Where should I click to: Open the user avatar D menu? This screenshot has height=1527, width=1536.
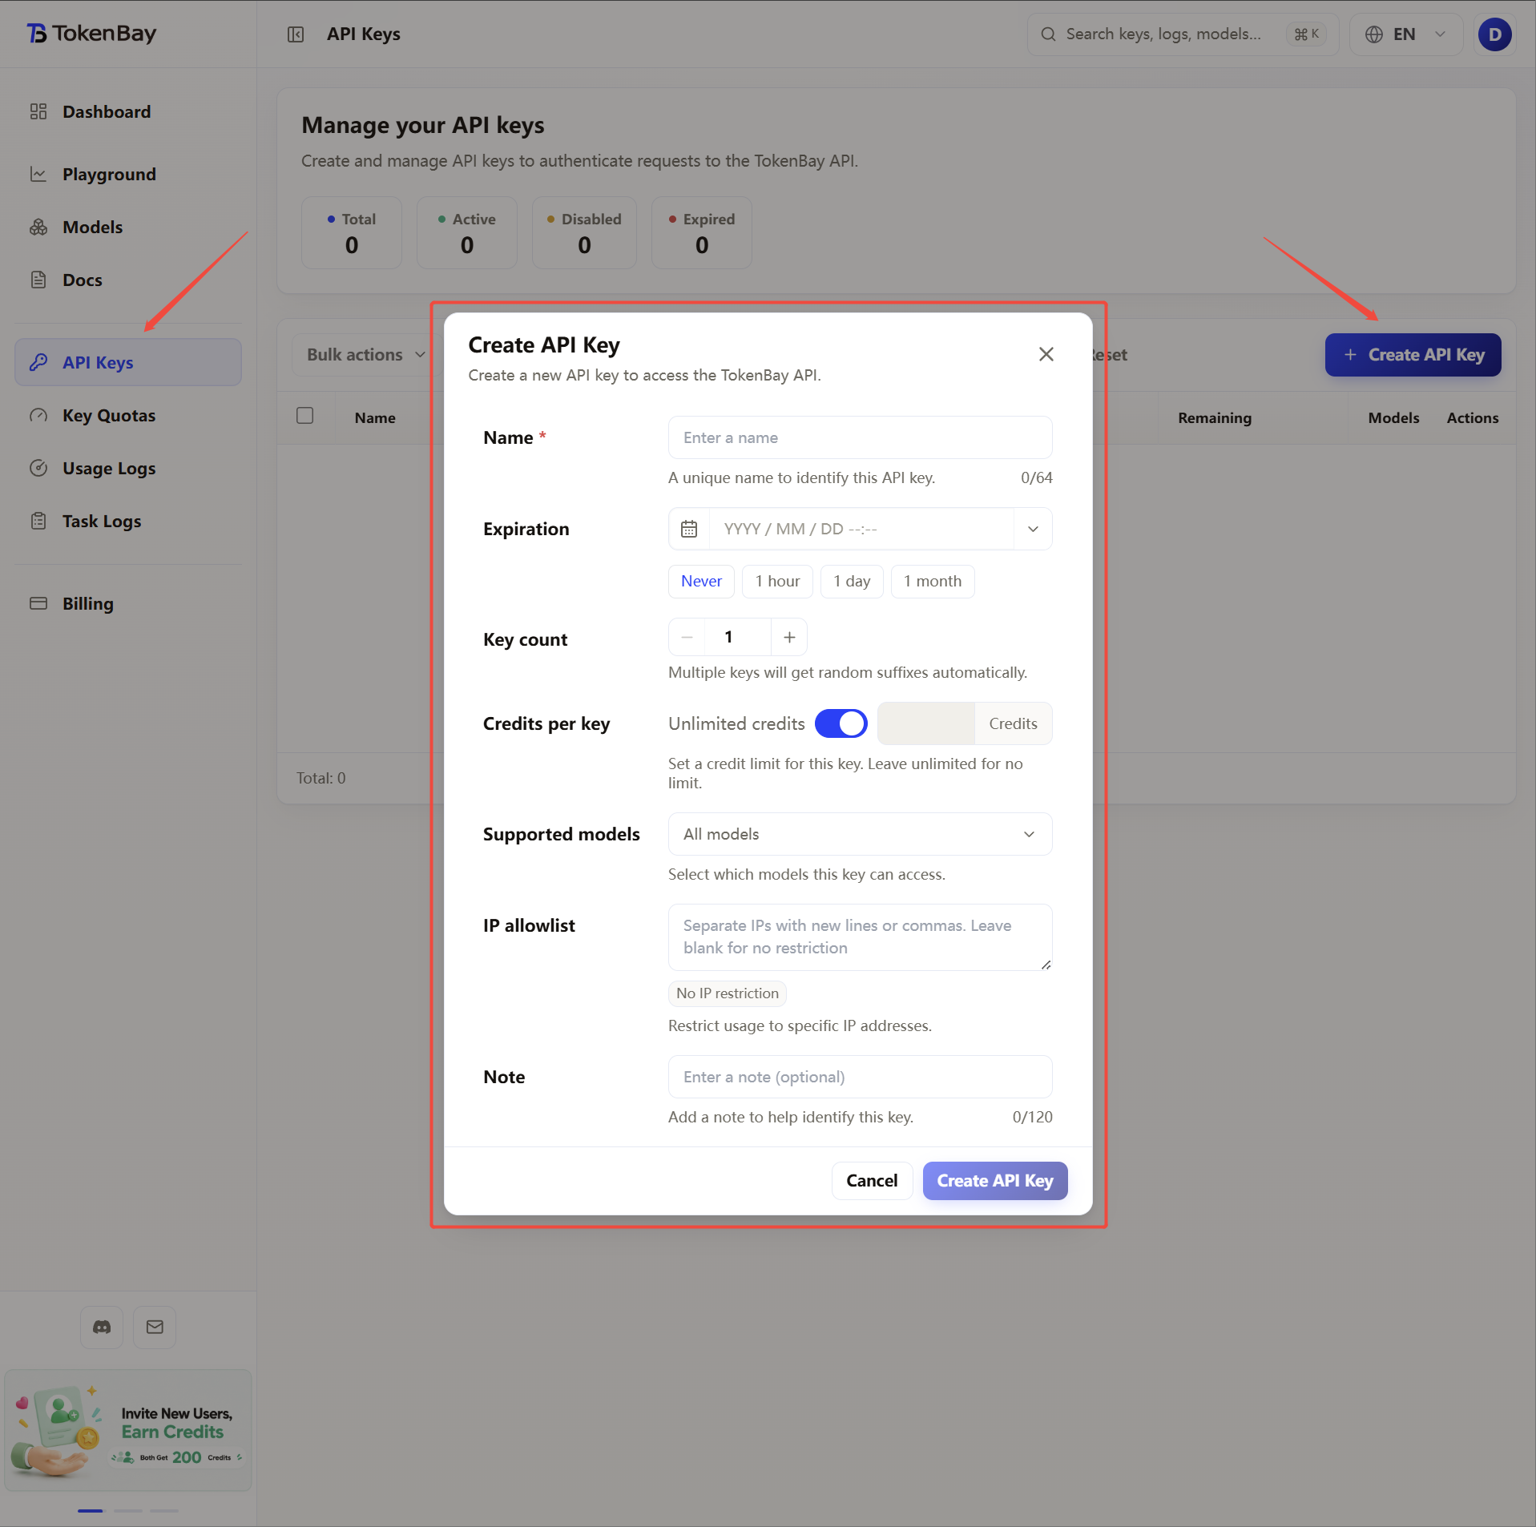[x=1494, y=34]
